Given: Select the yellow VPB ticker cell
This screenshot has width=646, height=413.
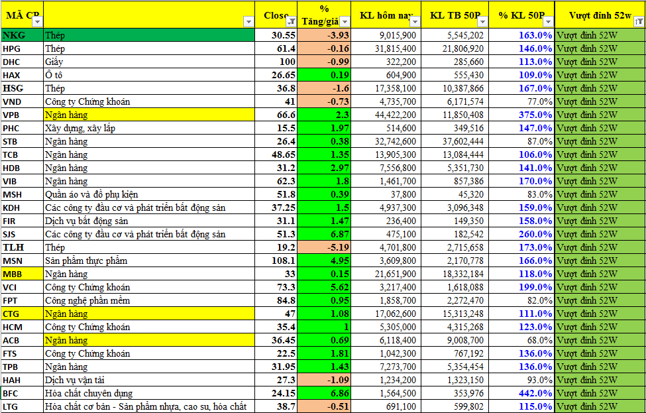Looking at the screenshot, I should pyautogui.click(x=21, y=115).
